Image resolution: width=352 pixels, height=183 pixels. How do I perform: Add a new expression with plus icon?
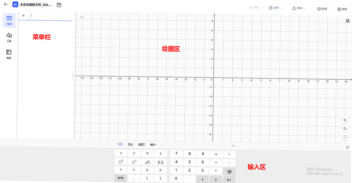point(23,15)
